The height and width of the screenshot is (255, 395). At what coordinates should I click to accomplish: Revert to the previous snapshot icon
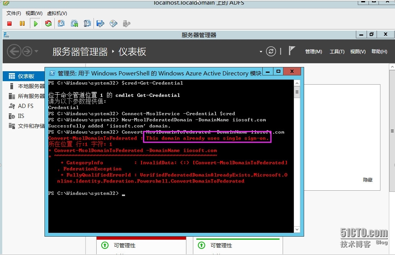(74, 24)
